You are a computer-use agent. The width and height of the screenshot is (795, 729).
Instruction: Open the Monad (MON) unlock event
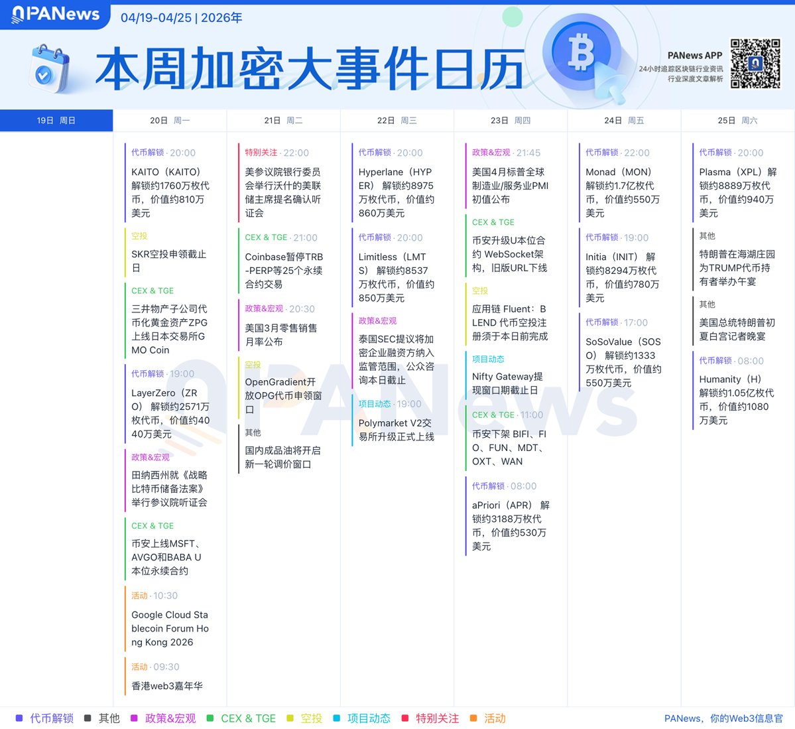(622, 192)
